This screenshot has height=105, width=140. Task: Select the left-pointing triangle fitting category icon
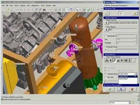111,60
